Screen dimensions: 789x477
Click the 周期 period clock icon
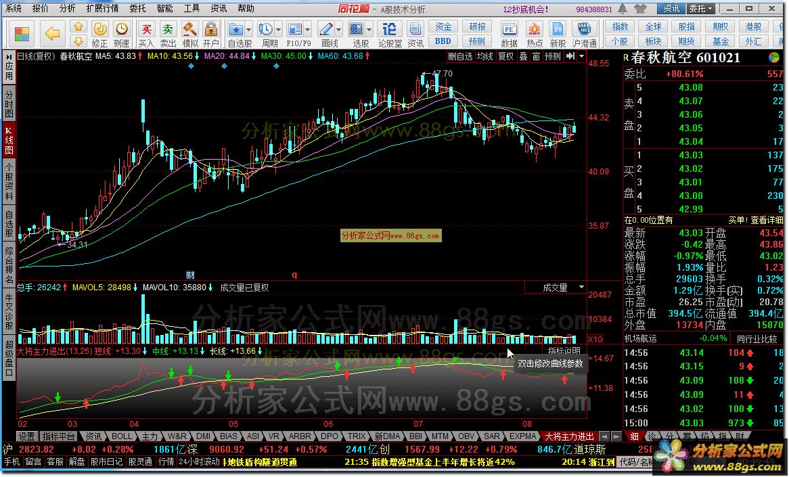[265, 29]
